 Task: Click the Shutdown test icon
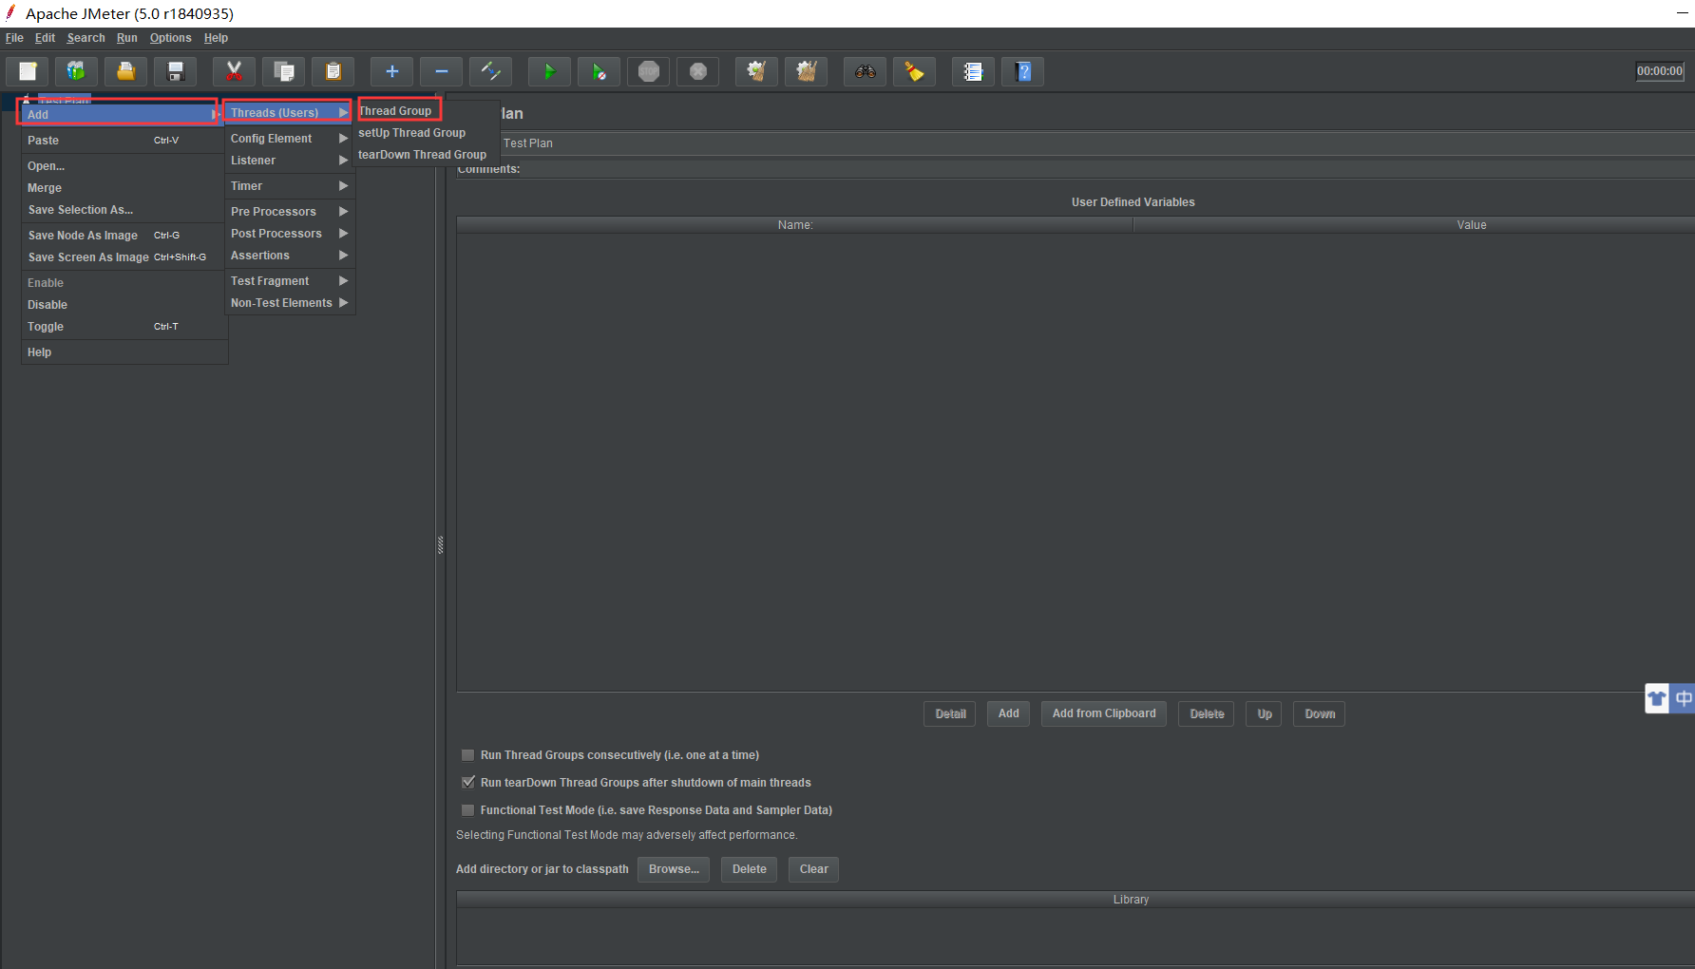tap(697, 71)
